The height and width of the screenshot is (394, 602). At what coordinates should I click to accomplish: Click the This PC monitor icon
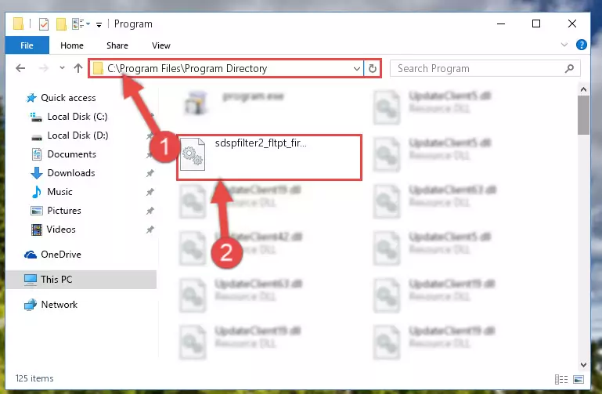[31, 280]
